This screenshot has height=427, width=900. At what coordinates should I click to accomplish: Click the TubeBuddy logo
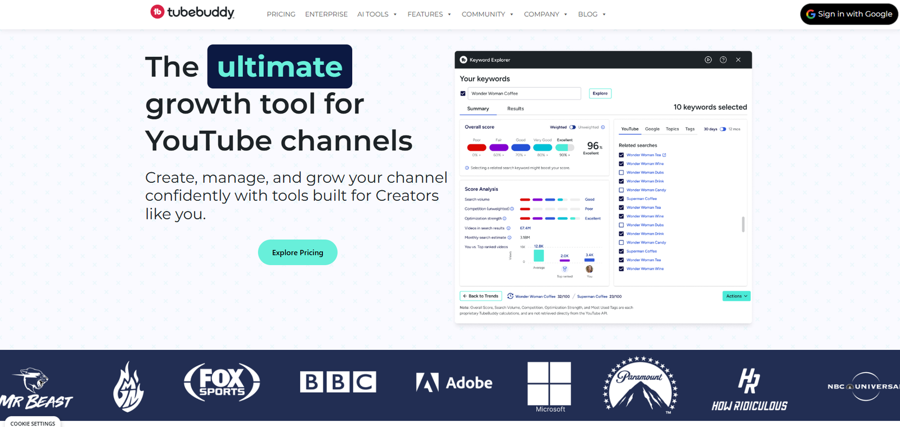192,12
